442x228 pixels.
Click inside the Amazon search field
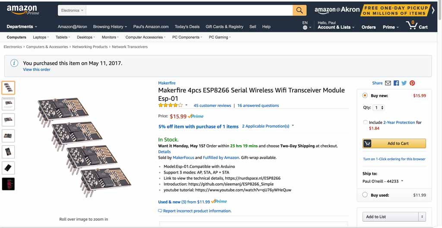pyautogui.click(x=190, y=10)
